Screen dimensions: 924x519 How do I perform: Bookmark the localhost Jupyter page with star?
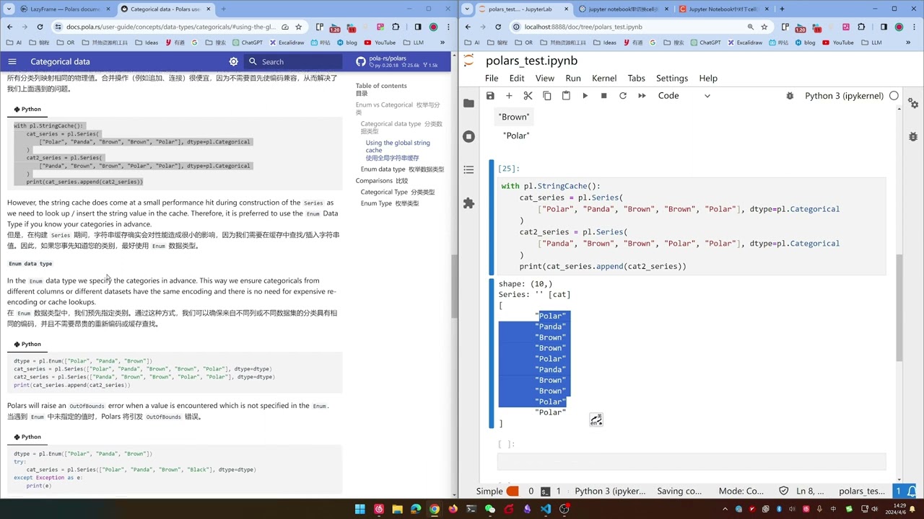[764, 27]
